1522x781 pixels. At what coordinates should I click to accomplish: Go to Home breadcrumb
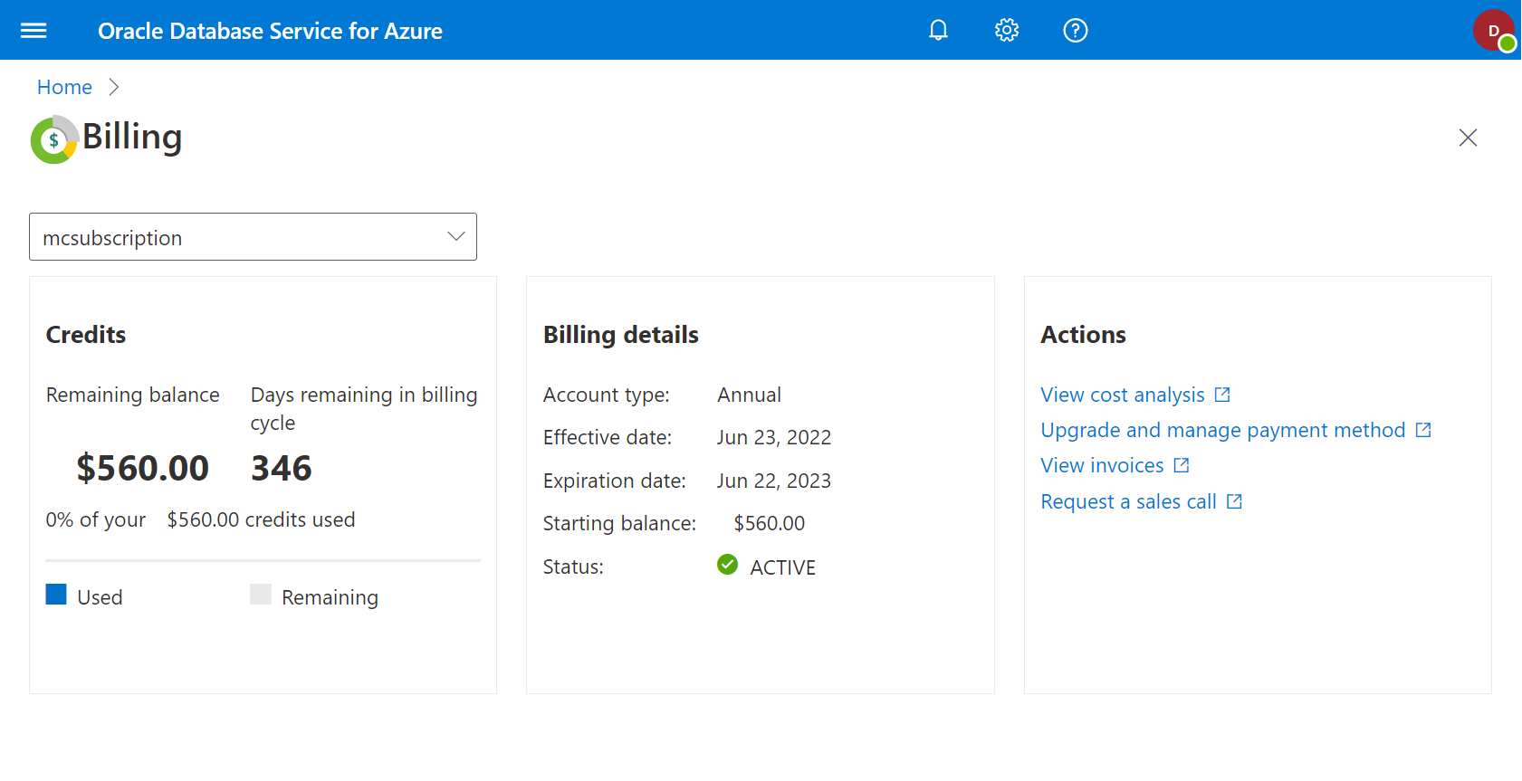pos(64,87)
